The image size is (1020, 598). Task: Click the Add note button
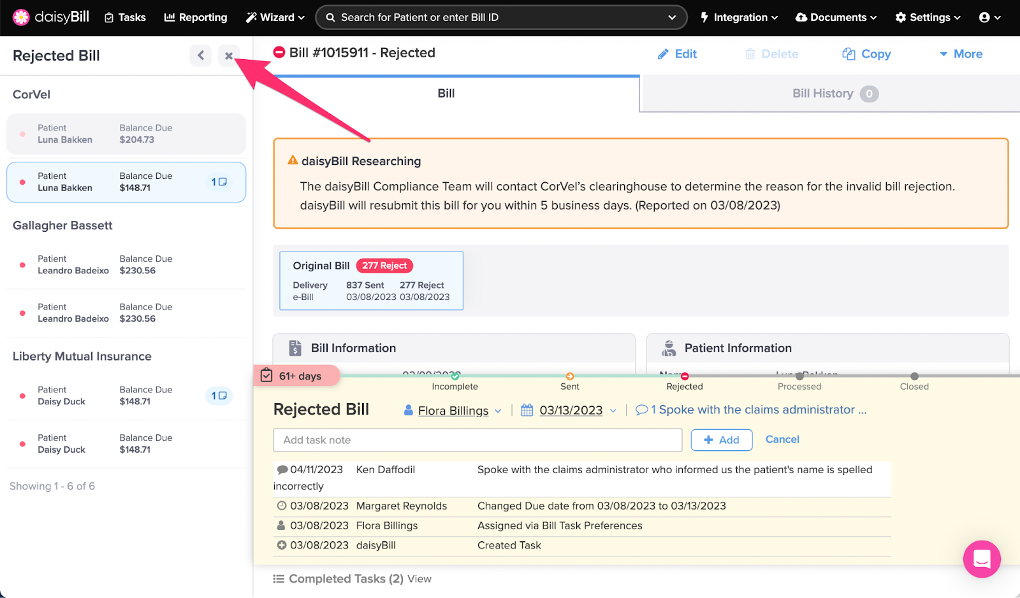722,440
